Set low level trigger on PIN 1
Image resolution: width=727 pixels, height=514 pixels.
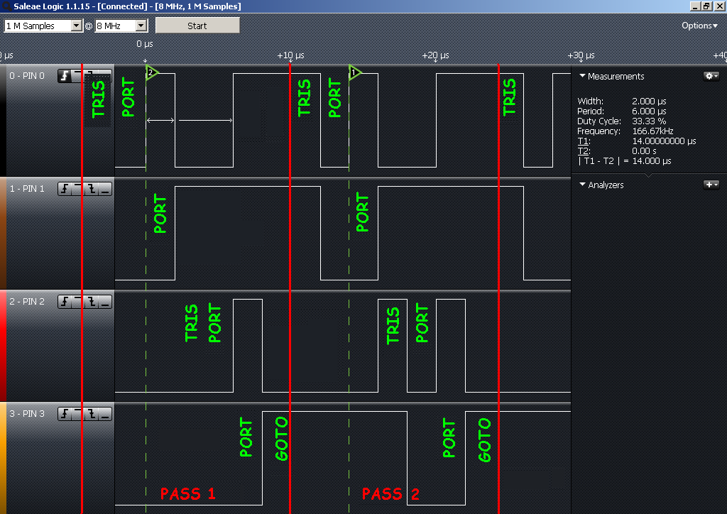click(105, 189)
